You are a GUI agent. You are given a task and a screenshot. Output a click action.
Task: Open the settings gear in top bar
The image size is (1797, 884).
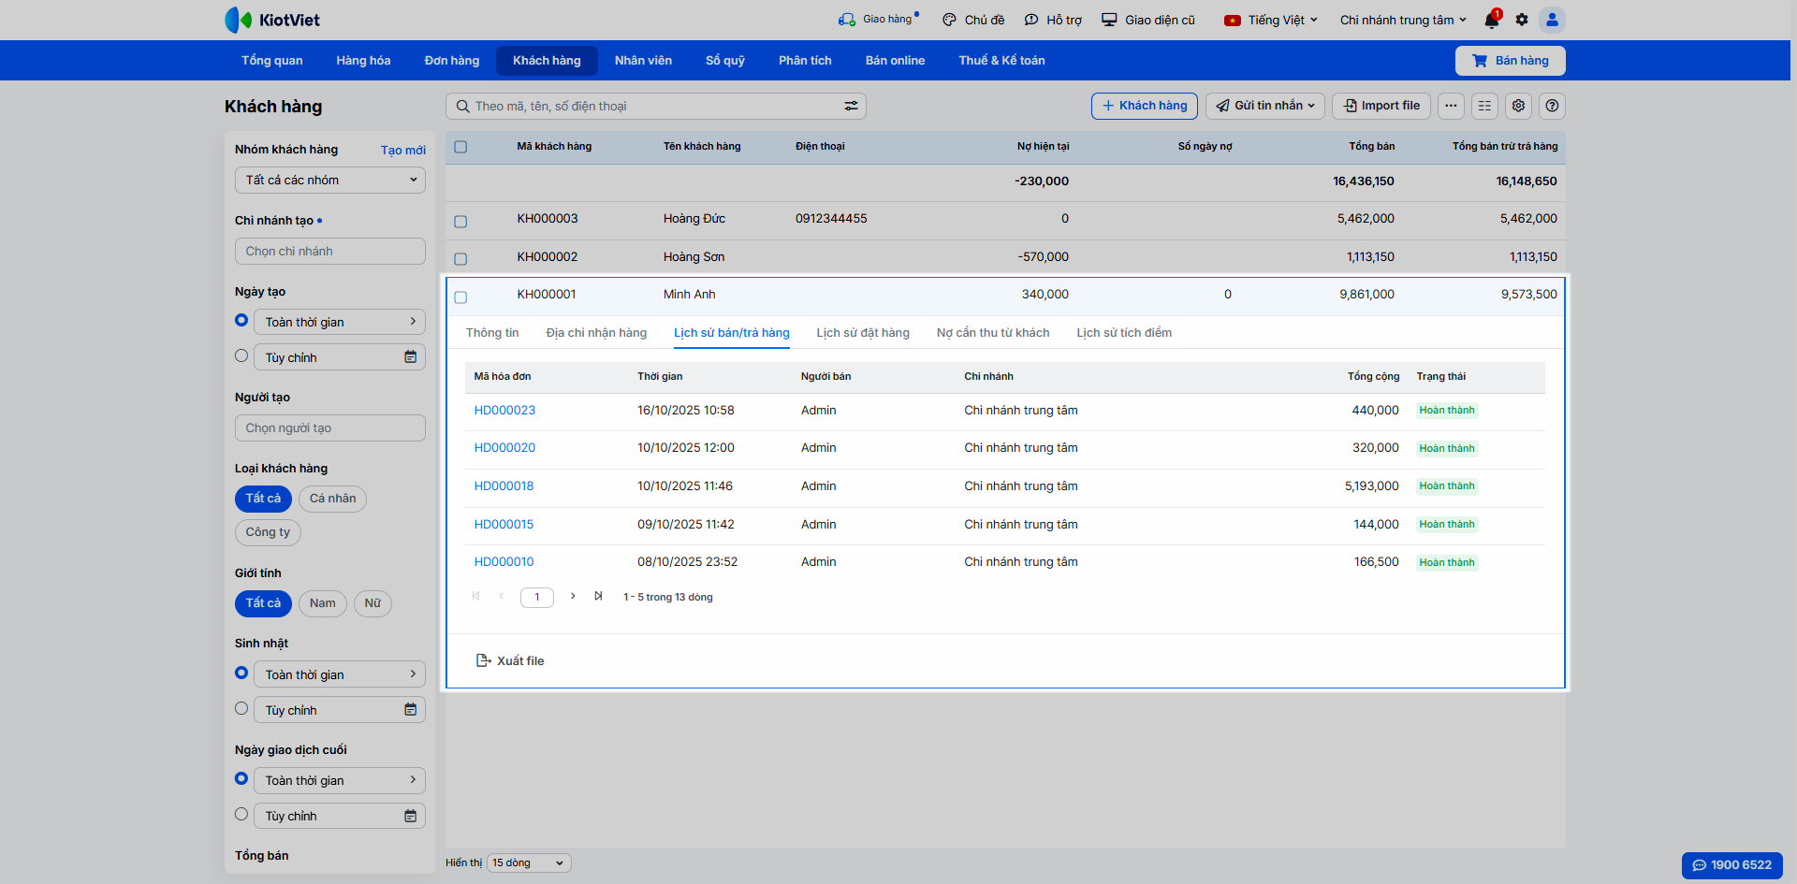pyautogui.click(x=1522, y=20)
